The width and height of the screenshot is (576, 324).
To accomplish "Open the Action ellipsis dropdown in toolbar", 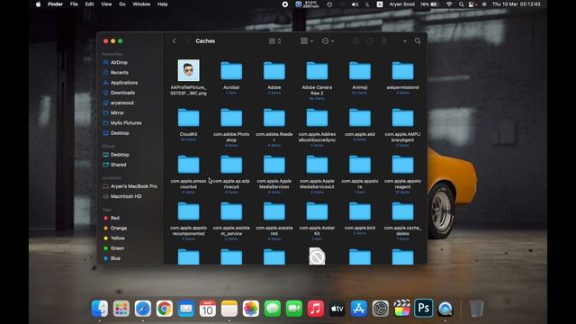I will coord(328,40).
